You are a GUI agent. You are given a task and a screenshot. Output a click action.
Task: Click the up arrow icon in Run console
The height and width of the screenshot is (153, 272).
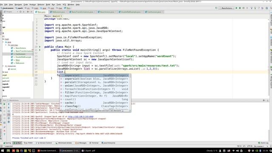(x=8, y=104)
